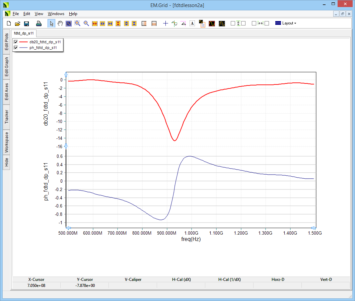The width and height of the screenshot is (355, 301).
Task: Click the zoom in magnifier icon
Action: click(x=78, y=23)
